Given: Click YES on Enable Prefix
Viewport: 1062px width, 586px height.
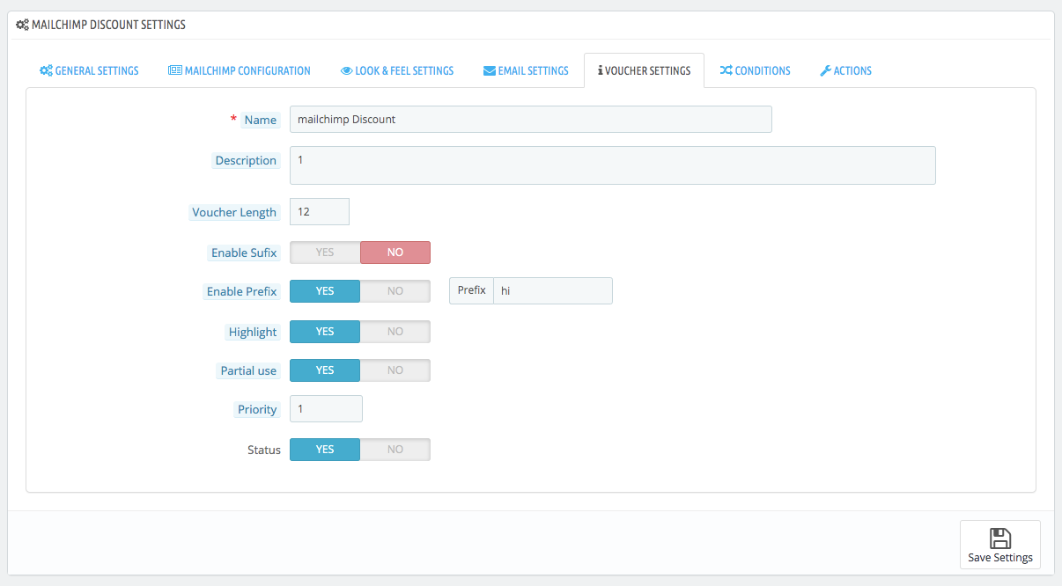Looking at the screenshot, I should [325, 291].
